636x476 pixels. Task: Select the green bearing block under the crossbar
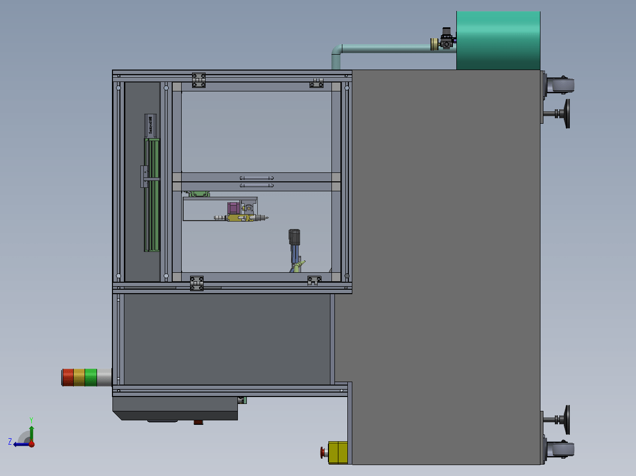click(x=199, y=194)
